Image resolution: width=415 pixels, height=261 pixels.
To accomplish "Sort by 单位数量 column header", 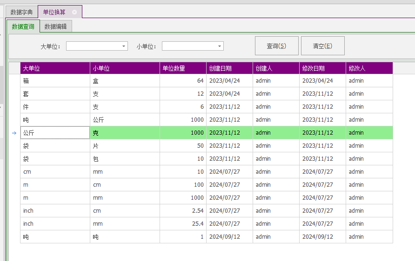I will pyautogui.click(x=183, y=68).
